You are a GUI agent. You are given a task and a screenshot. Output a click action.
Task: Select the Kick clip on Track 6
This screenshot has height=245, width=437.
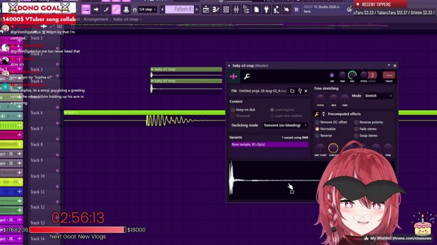click(x=144, y=113)
